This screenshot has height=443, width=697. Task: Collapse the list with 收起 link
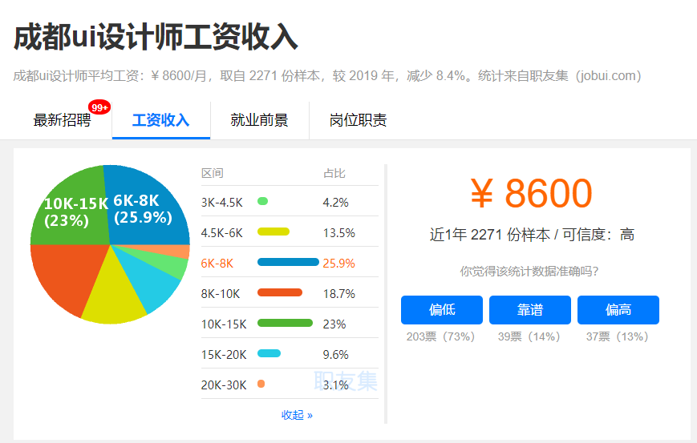tap(297, 415)
